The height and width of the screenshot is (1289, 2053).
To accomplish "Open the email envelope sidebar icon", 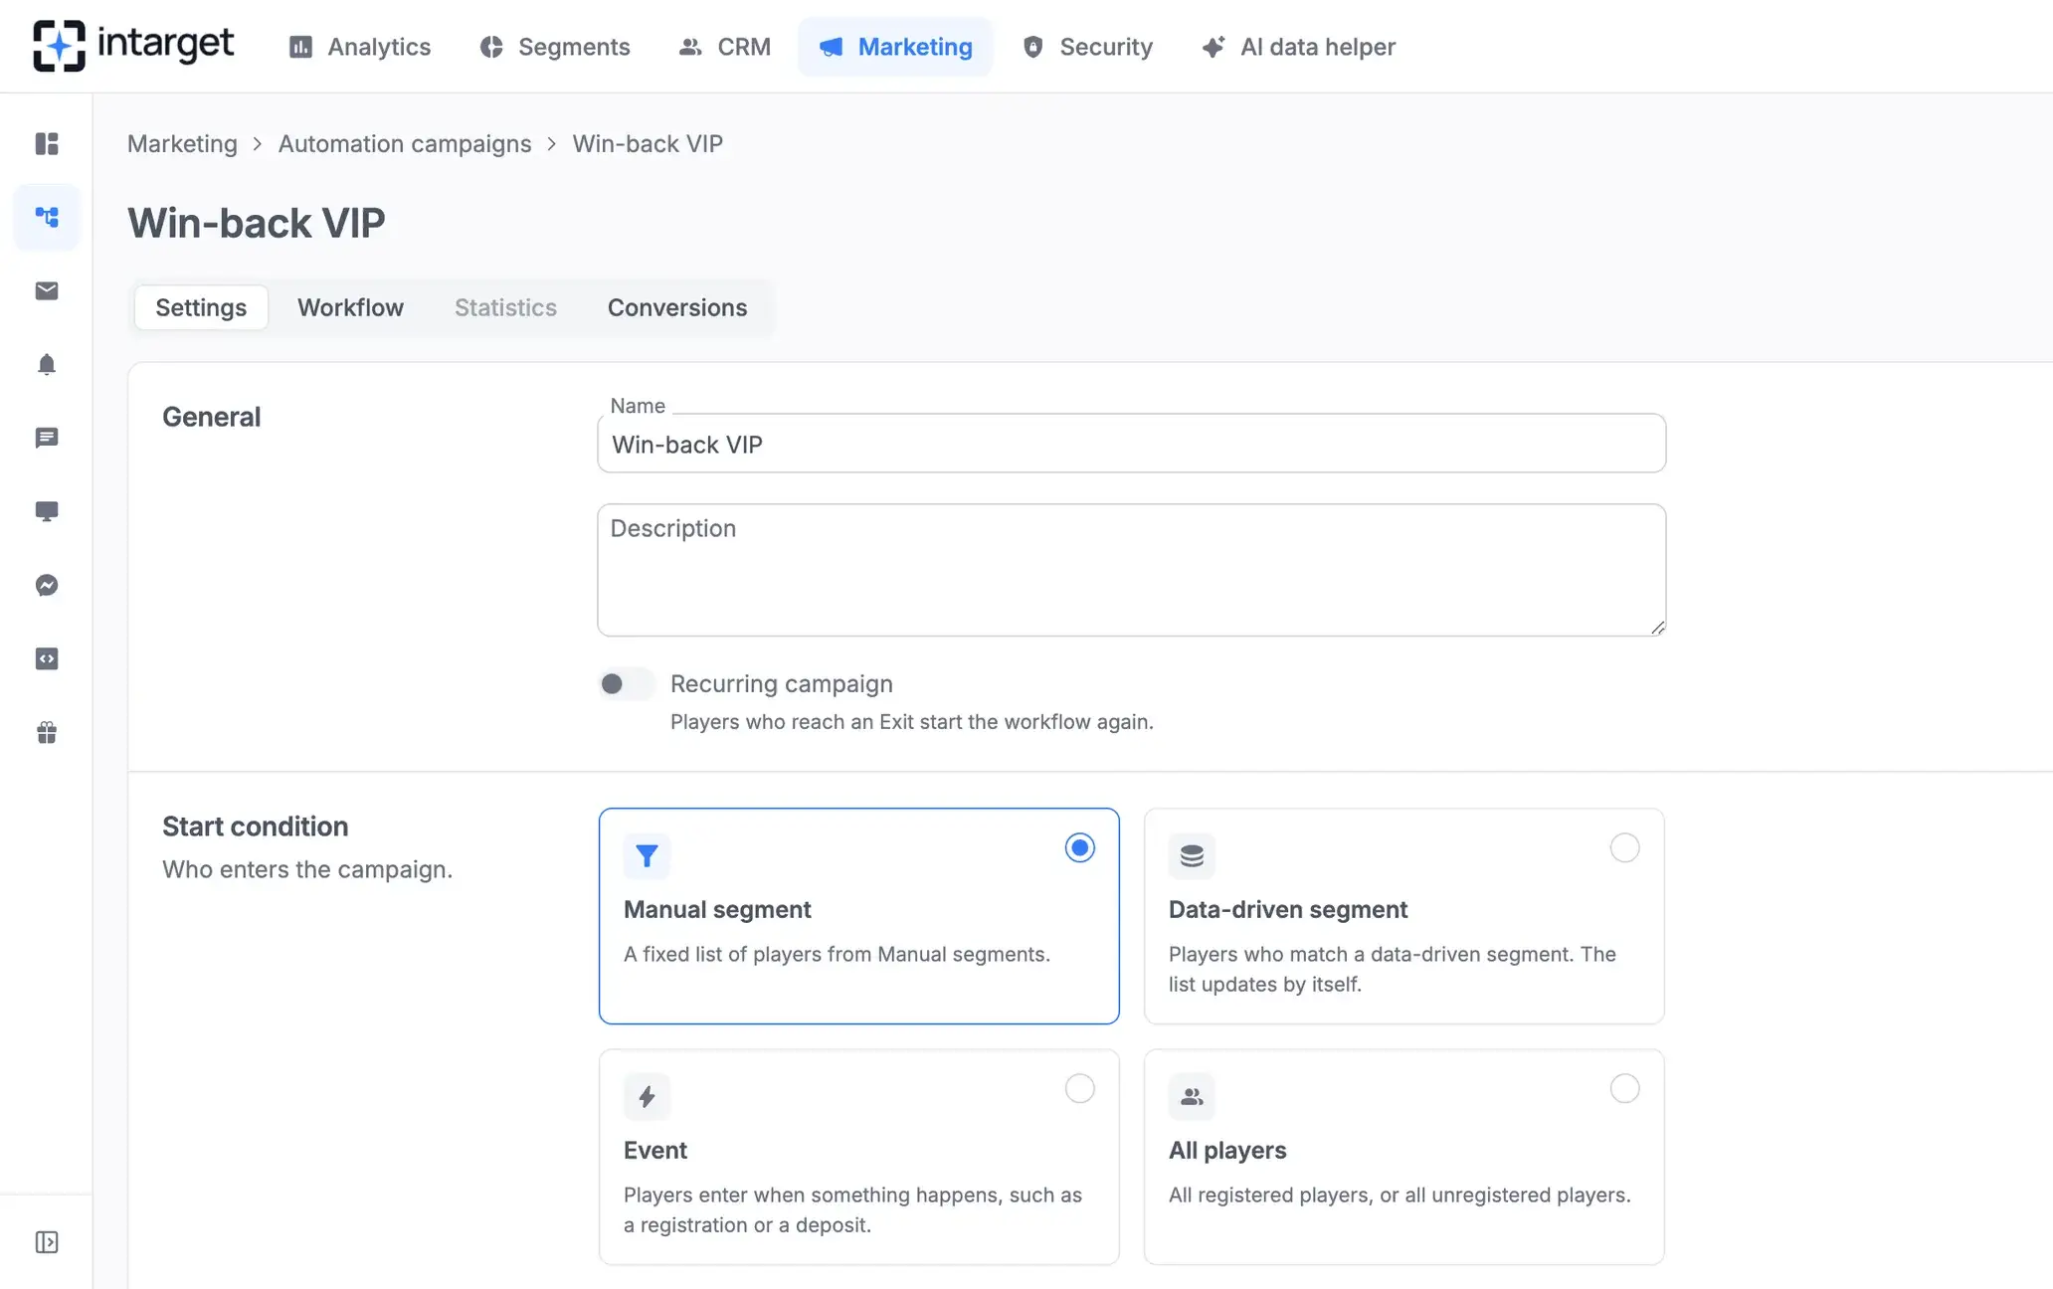I will [x=47, y=290].
